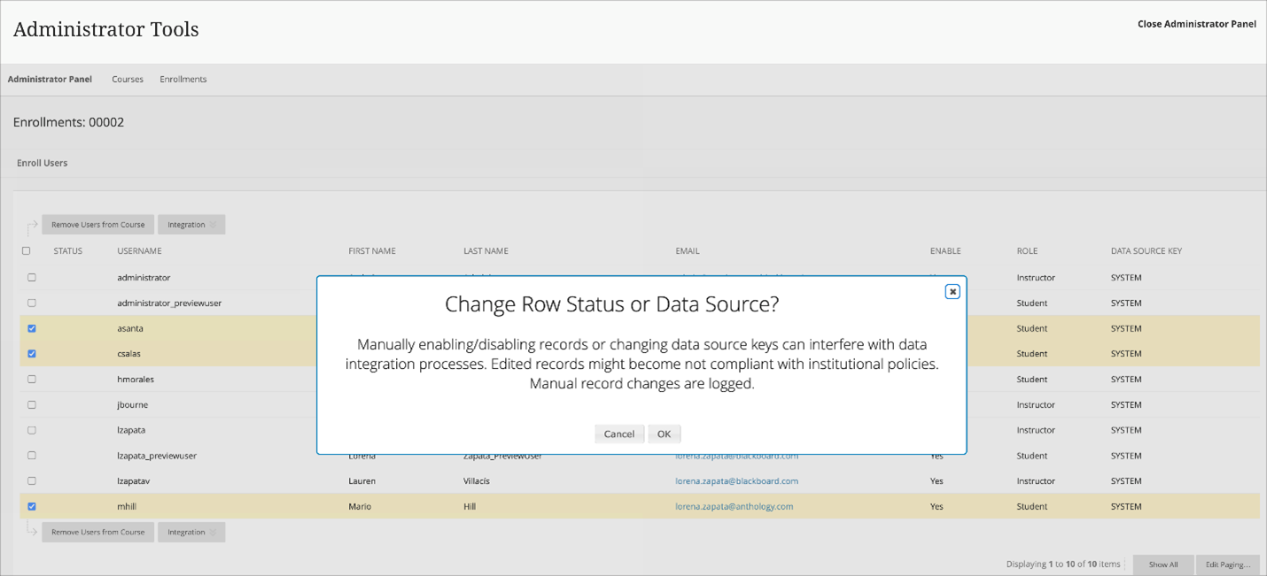Close the dialog with the X icon
Viewport: 1267px width, 576px height.
coord(952,291)
